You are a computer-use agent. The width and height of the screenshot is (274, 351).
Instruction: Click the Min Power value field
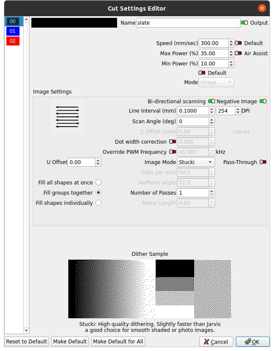point(213,64)
